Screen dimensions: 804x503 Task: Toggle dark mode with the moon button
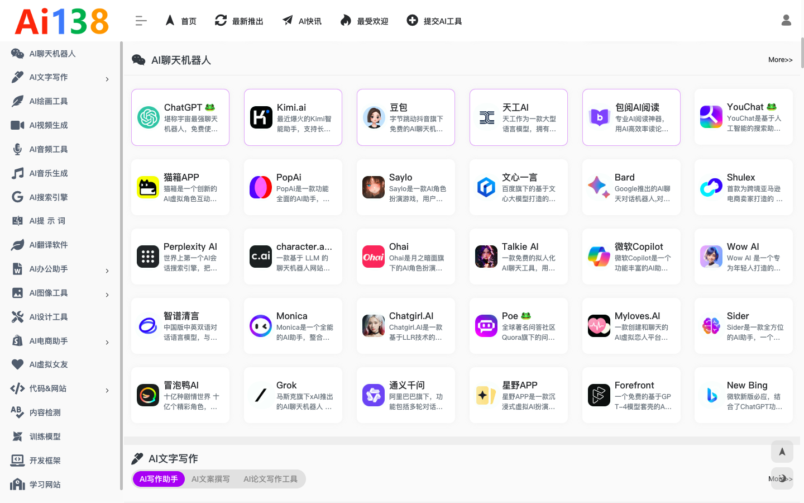coord(782,478)
